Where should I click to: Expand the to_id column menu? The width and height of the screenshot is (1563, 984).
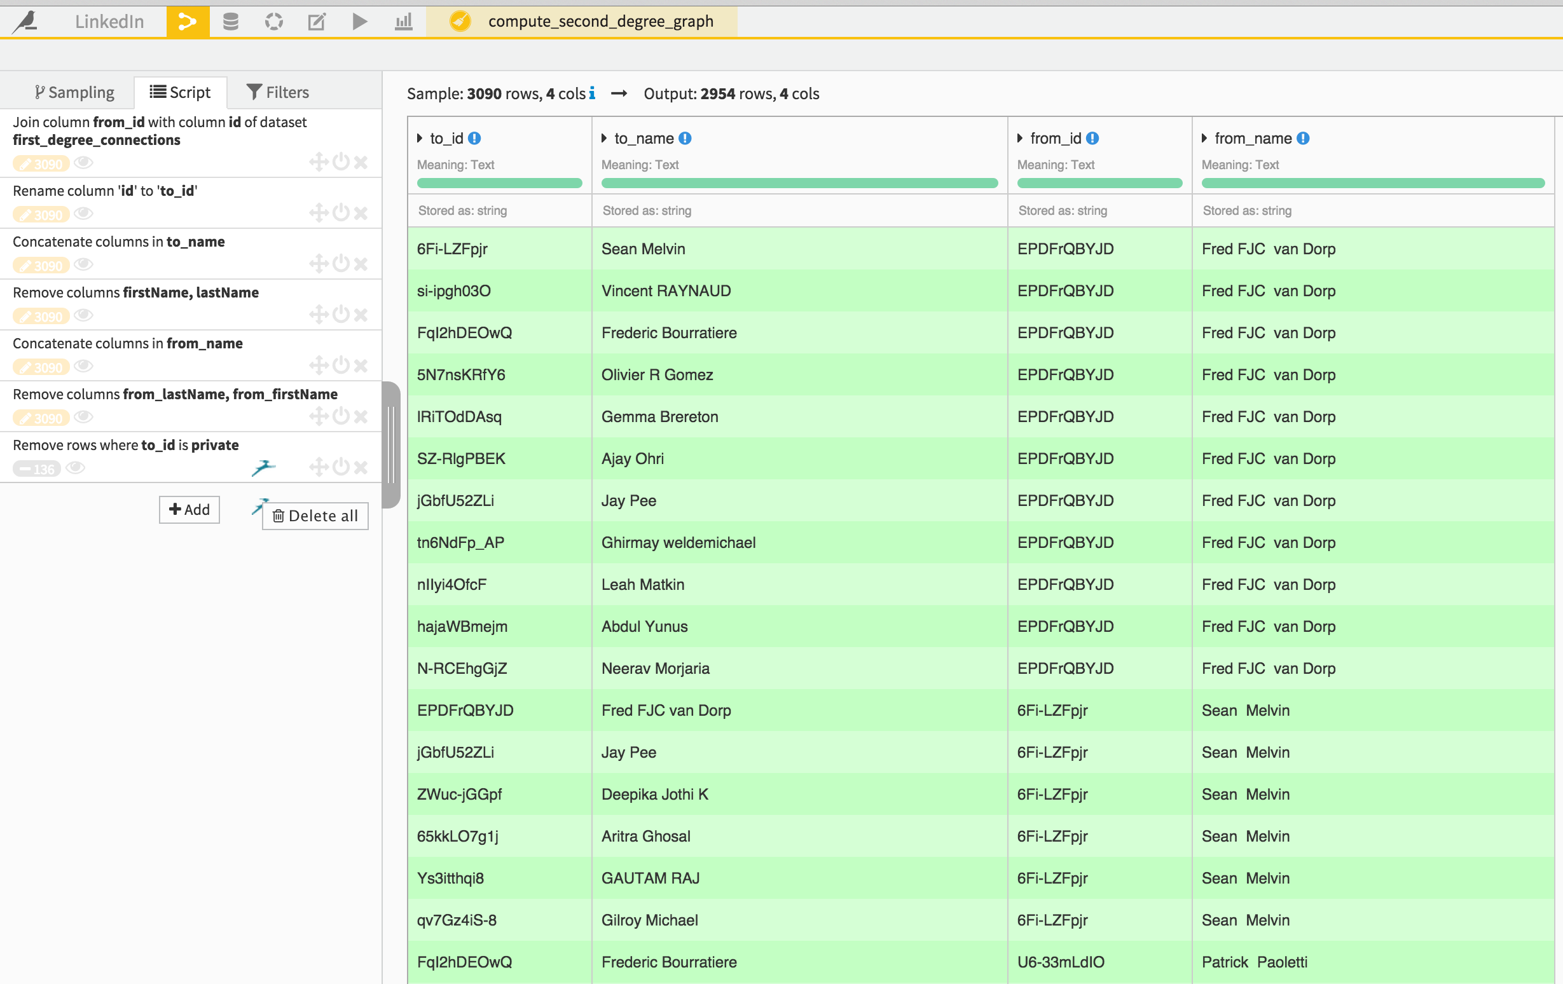[x=420, y=138]
